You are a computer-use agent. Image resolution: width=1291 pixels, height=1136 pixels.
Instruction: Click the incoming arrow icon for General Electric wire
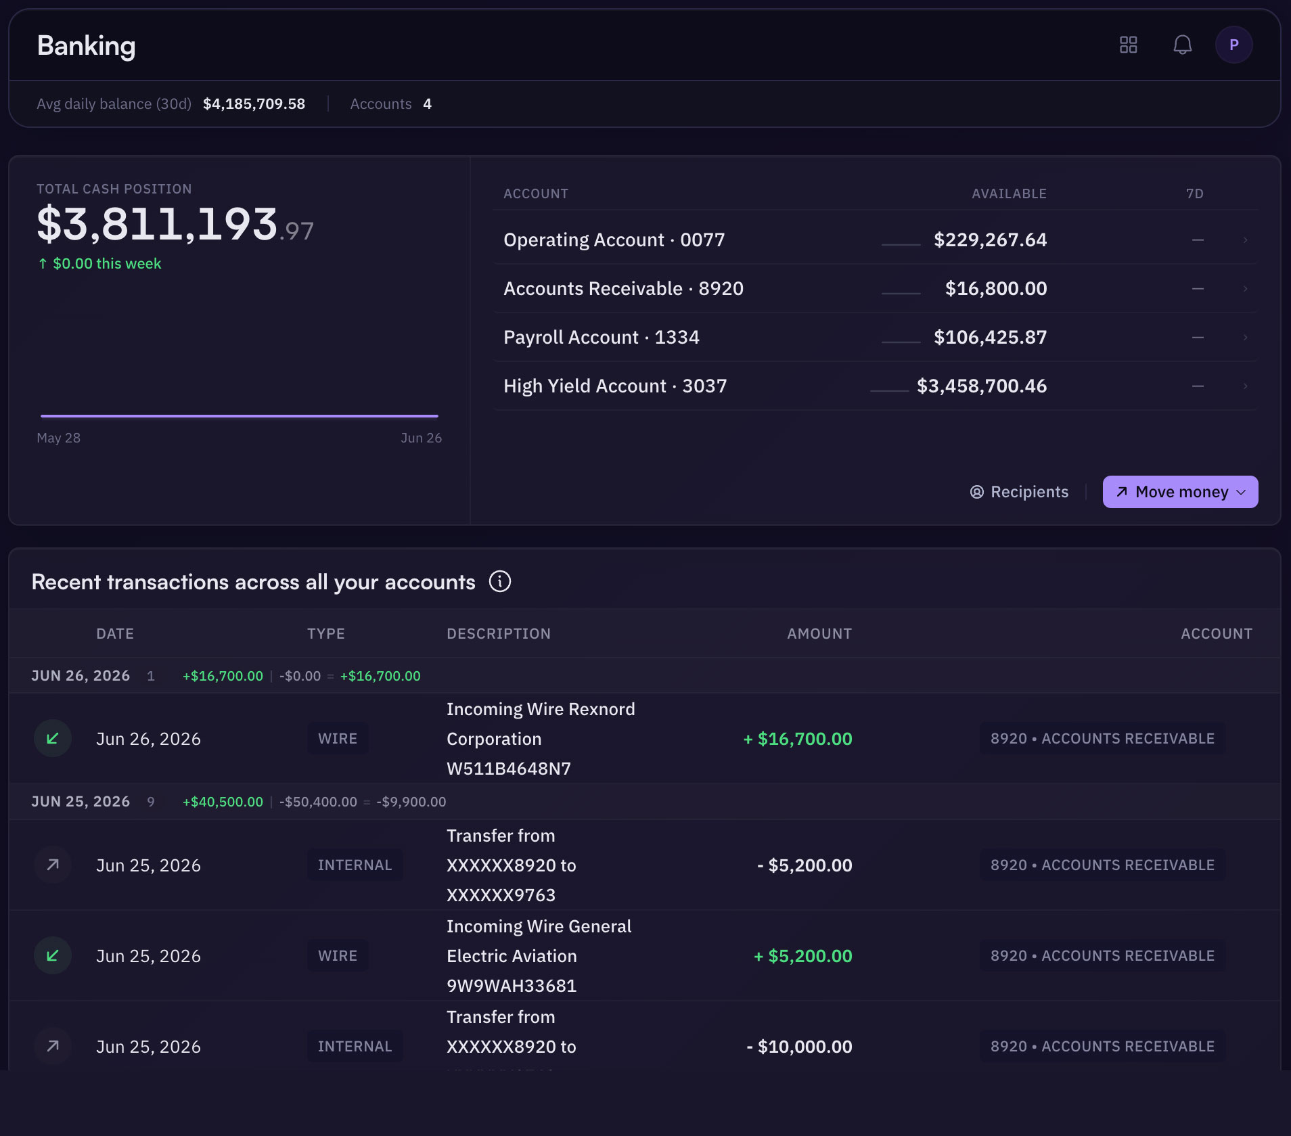(53, 955)
